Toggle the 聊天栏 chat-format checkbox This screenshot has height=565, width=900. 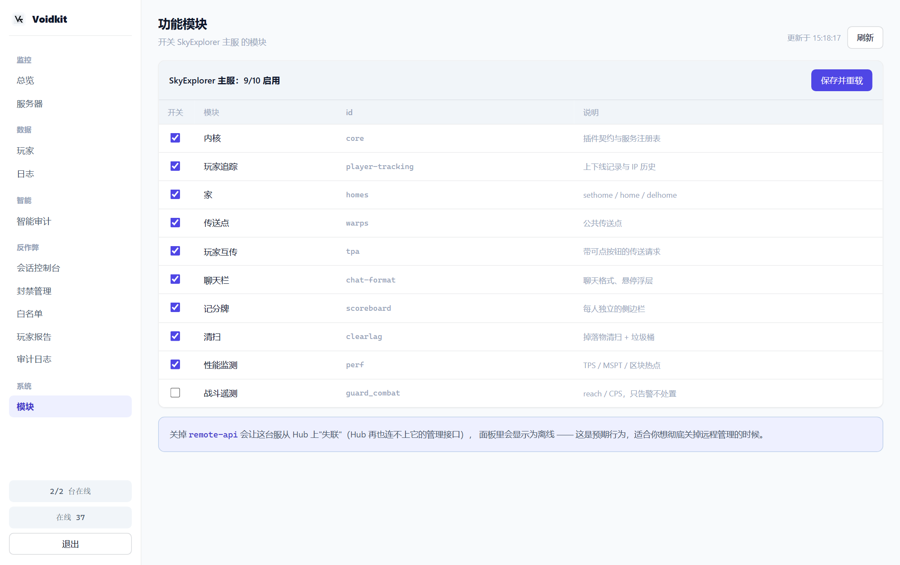point(175,279)
